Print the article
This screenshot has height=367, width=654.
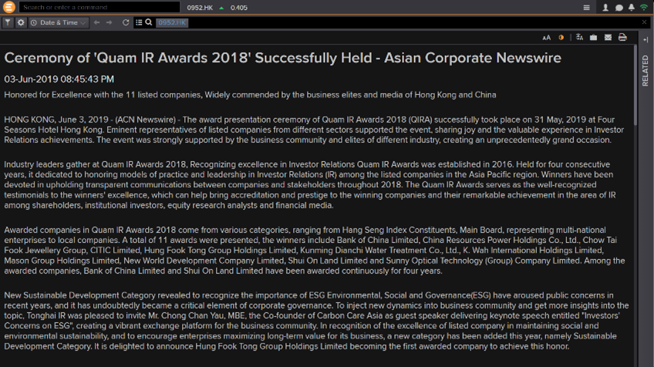pos(622,37)
